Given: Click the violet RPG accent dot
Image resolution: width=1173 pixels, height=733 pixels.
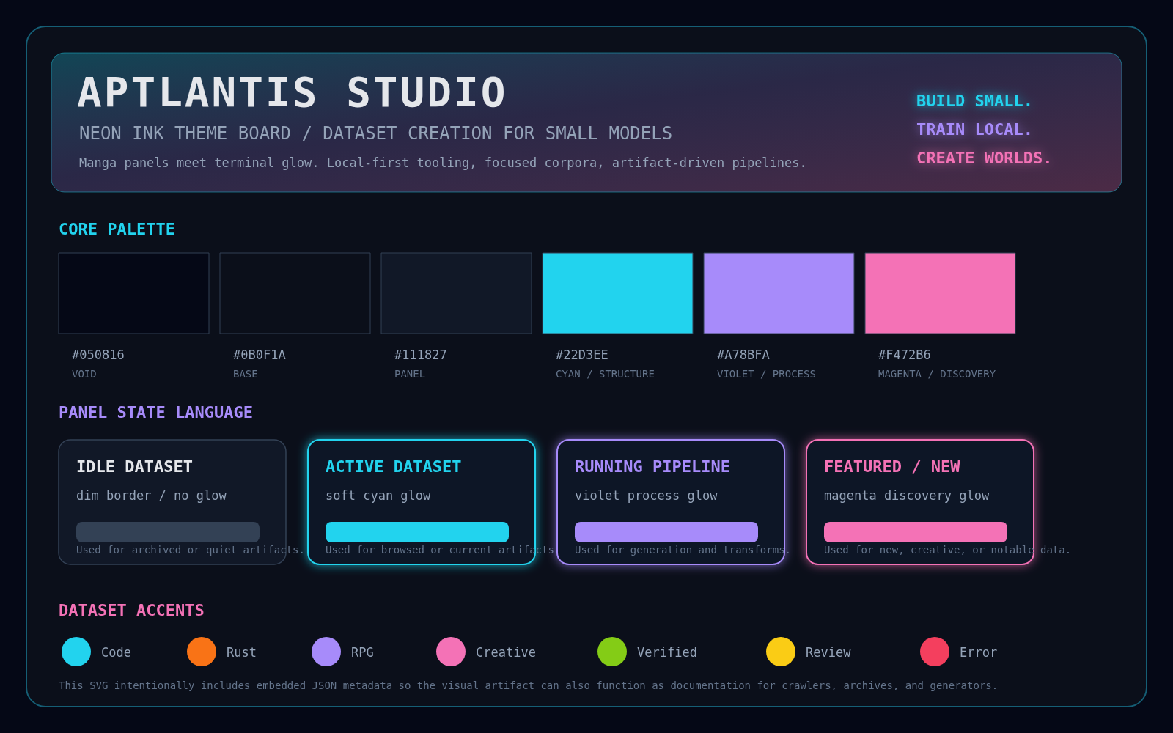Looking at the screenshot, I should pyautogui.click(x=326, y=652).
